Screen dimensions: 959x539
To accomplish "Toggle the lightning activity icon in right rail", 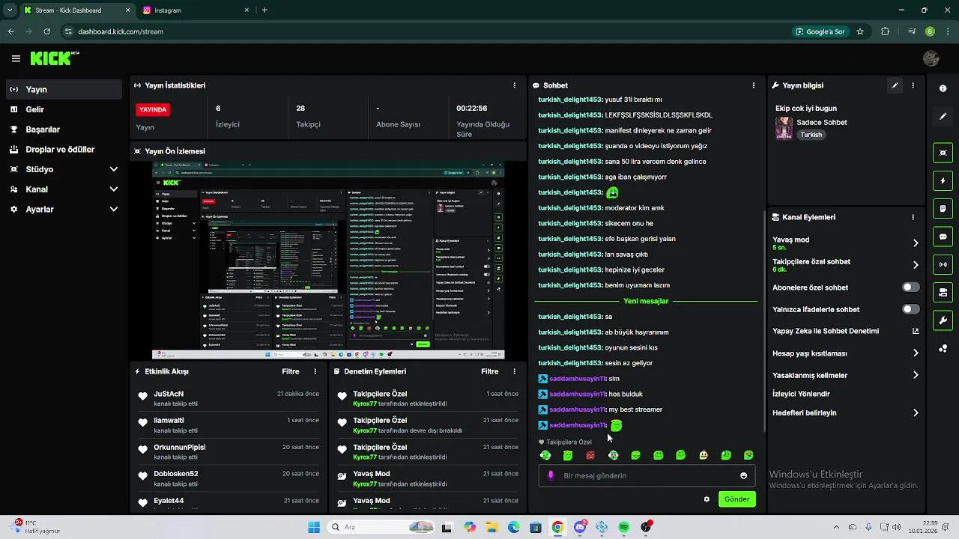I will pyautogui.click(x=943, y=180).
